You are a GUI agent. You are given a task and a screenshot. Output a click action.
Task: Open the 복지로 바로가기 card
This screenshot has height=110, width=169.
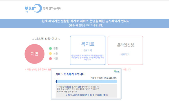(88, 50)
